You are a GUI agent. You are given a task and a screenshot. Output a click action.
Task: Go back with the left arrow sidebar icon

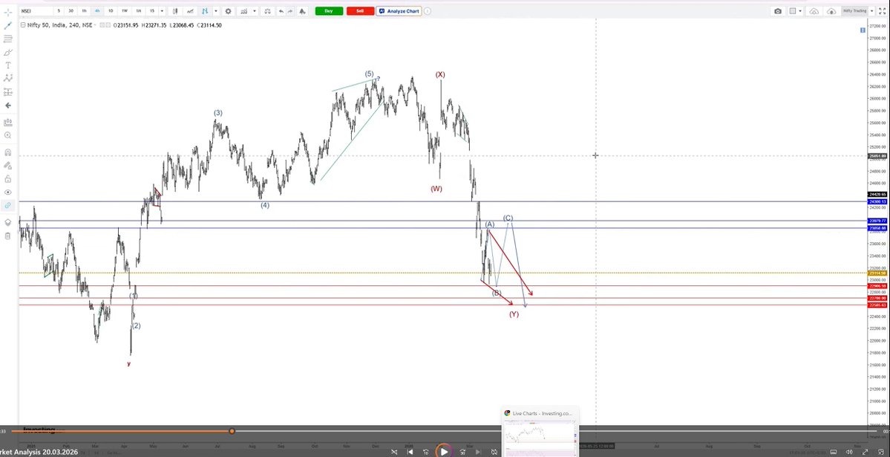[x=8, y=106]
